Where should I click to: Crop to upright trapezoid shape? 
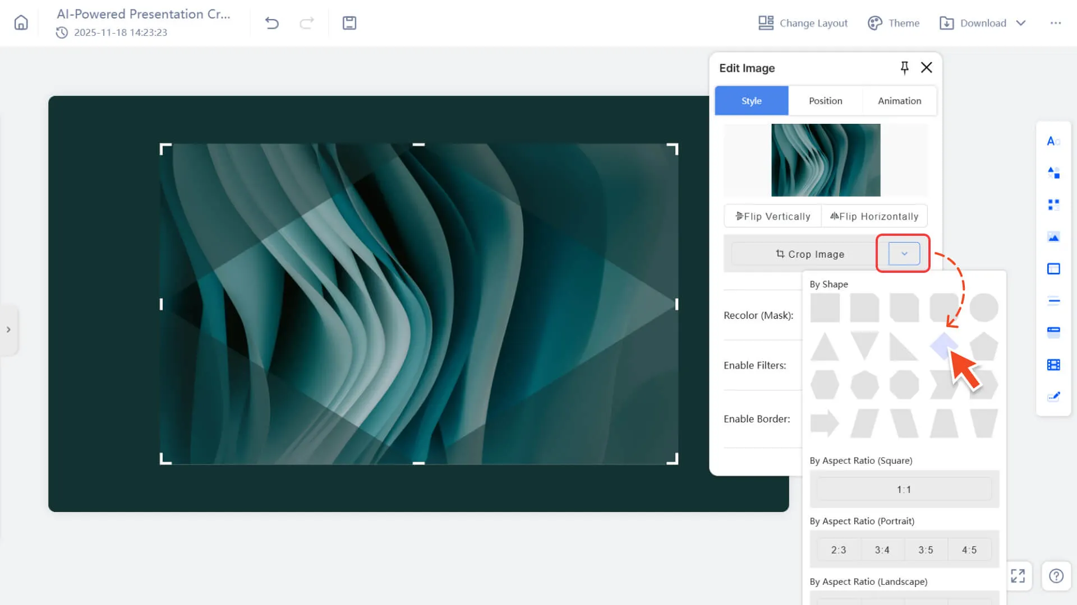point(944,423)
